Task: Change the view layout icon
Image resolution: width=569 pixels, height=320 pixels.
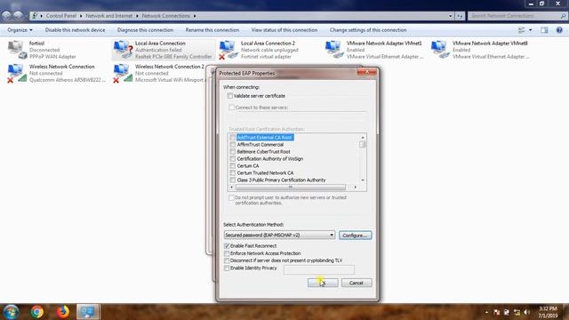Action: pos(522,30)
